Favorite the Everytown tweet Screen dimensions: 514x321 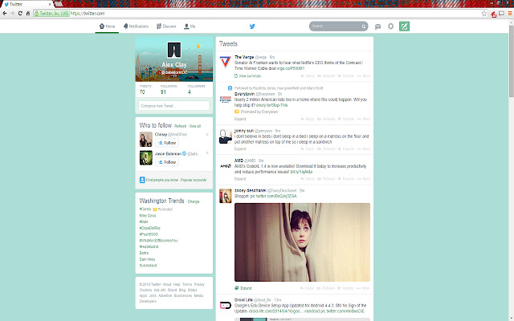coord(346,119)
